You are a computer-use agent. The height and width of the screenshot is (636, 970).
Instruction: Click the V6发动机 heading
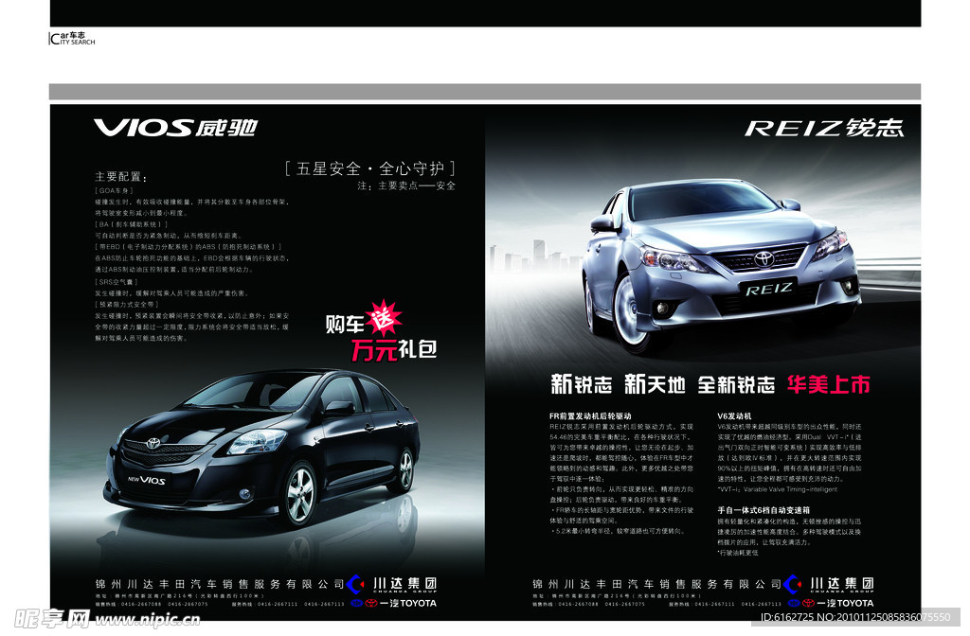(x=734, y=416)
